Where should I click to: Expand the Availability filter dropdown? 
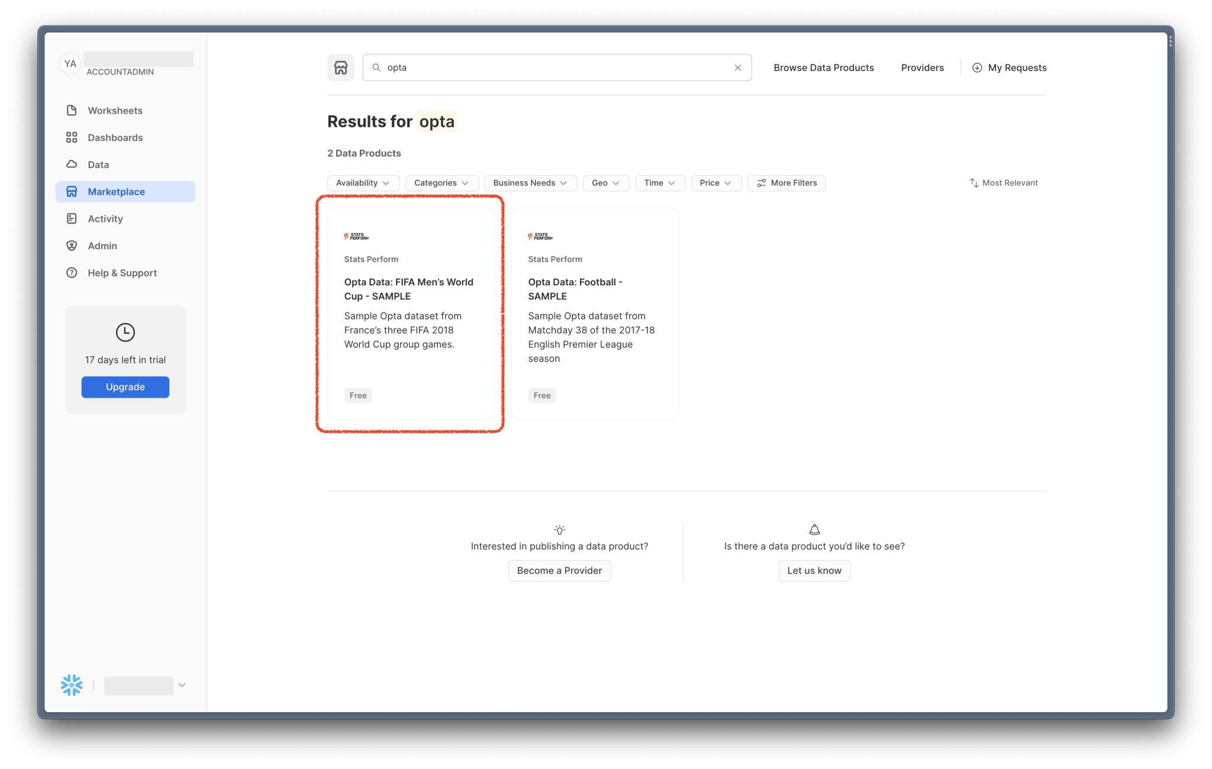point(363,183)
